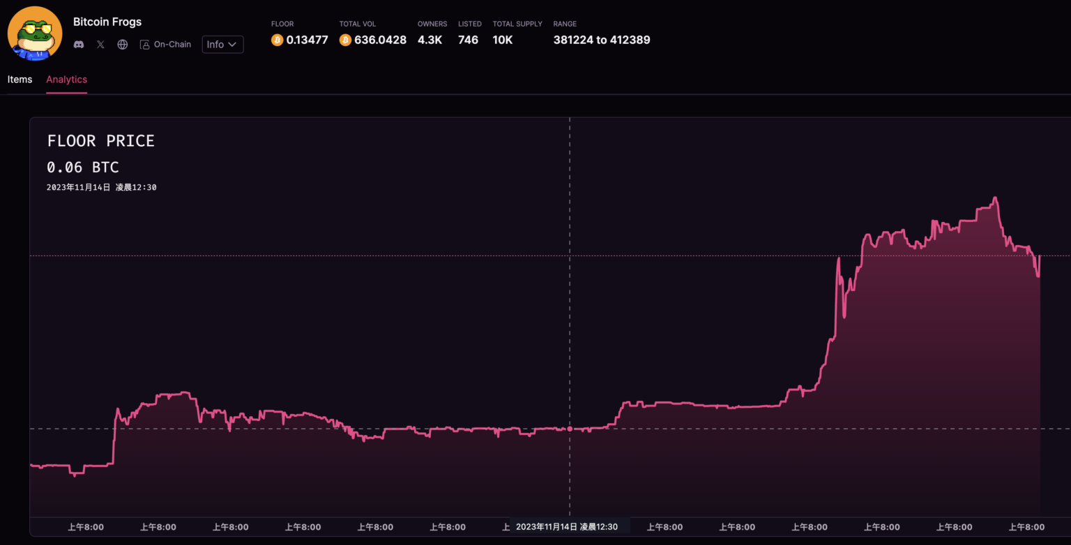Click the Bitcoin icon beside total volume

click(x=344, y=40)
